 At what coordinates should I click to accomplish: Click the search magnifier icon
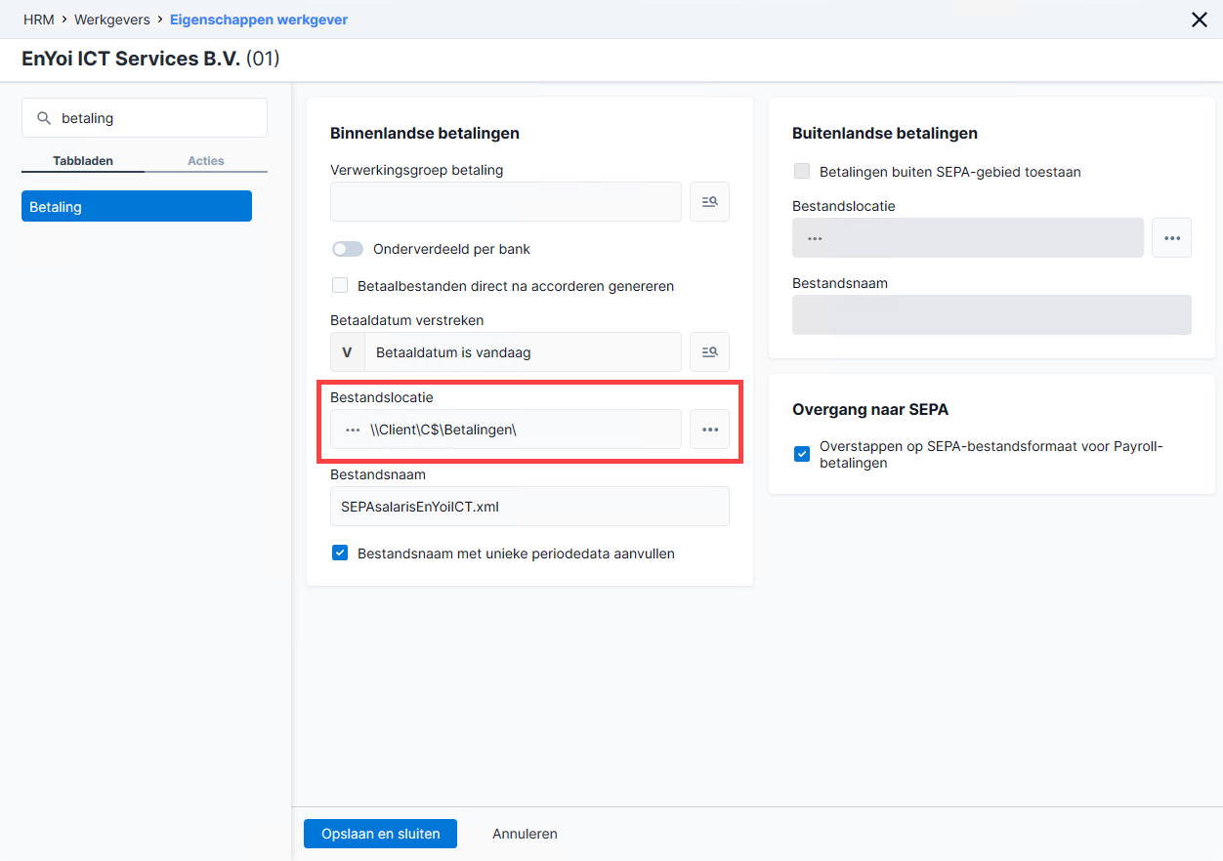click(43, 118)
